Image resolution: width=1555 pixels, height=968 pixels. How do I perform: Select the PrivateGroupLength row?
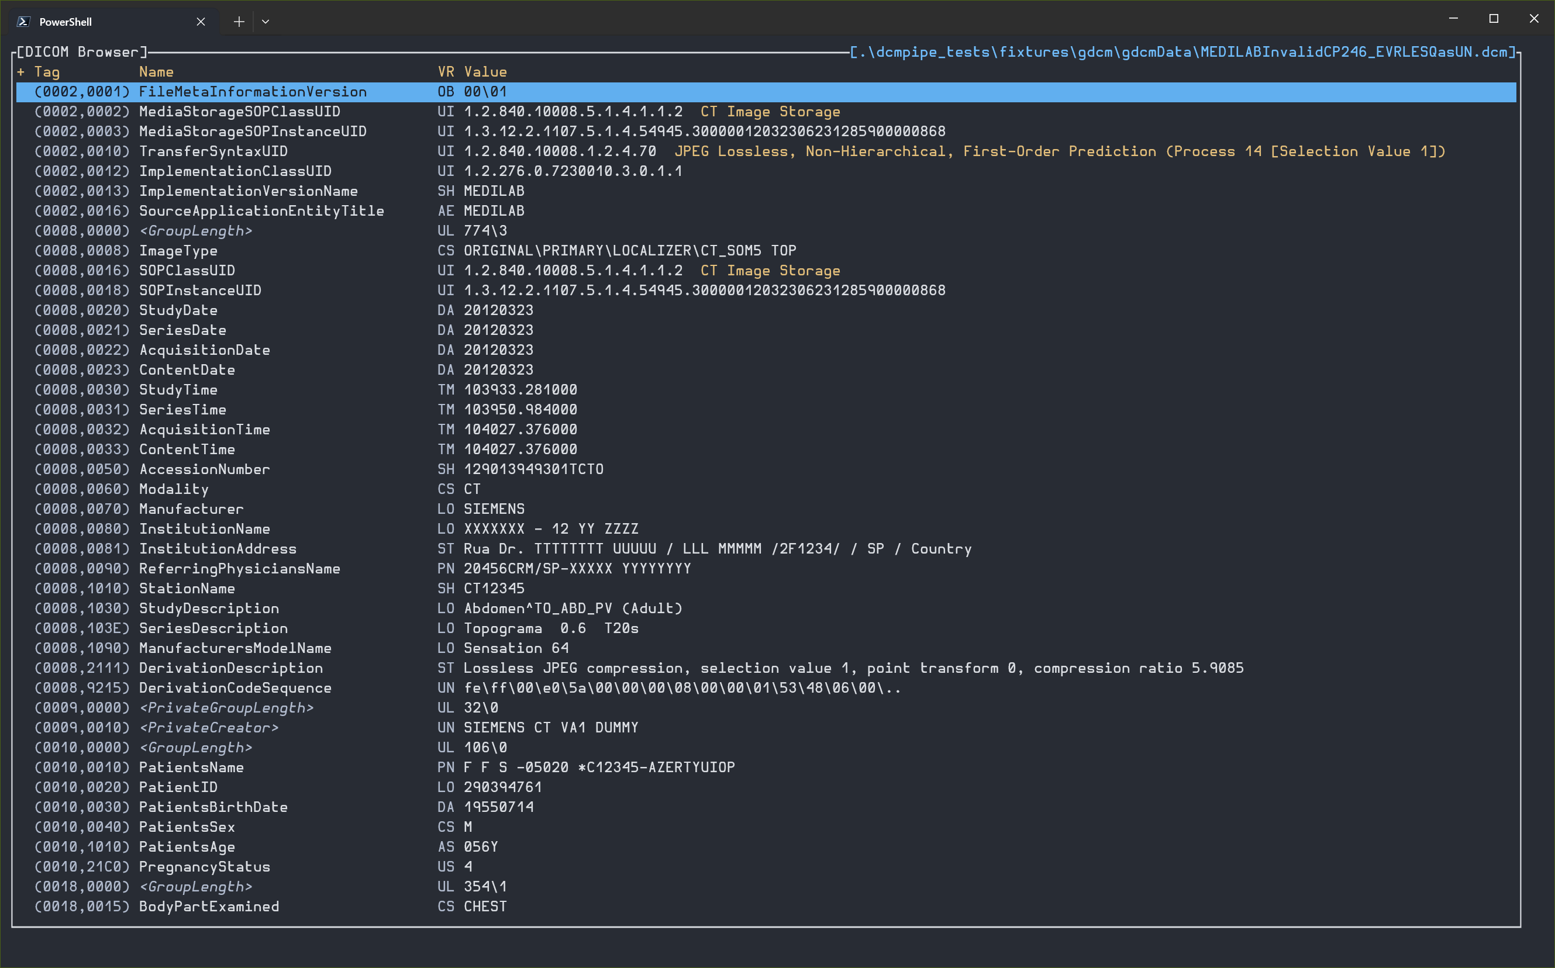tap(766, 707)
